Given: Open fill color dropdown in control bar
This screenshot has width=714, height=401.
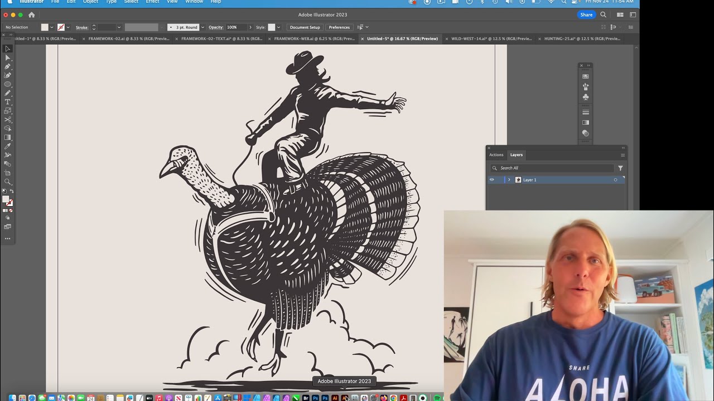Looking at the screenshot, I should pos(52,27).
